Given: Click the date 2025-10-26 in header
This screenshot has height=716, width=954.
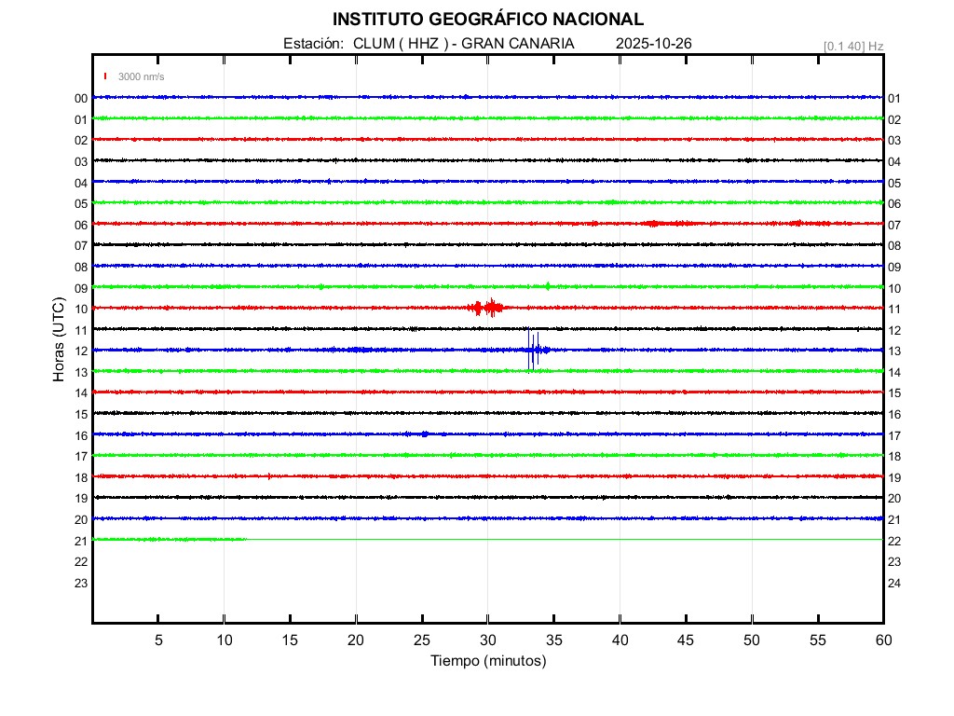Looking at the screenshot, I should pos(654,44).
